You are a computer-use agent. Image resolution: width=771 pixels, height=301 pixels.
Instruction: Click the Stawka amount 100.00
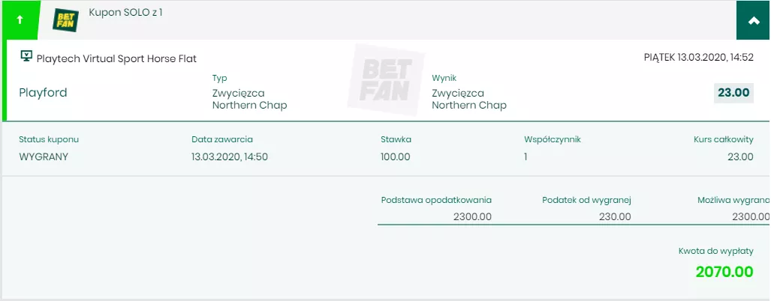tap(396, 156)
